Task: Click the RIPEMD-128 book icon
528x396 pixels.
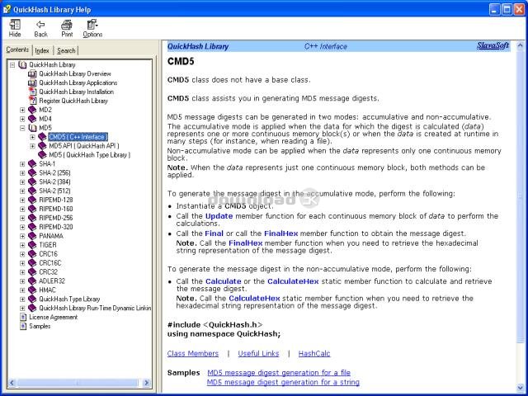Action: pyautogui.click(x=32, y=200)
